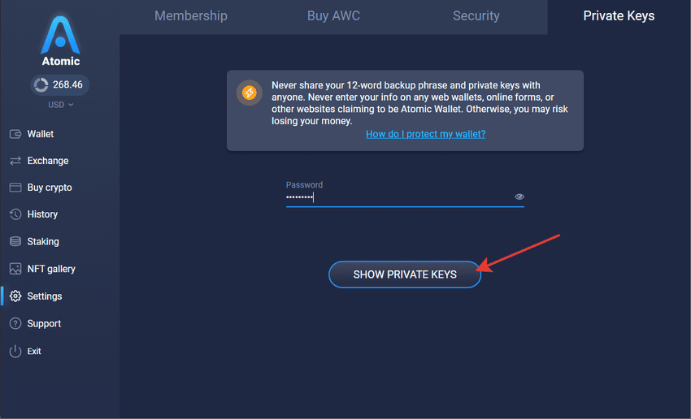Click the Atomic logo icon
This screenshot has width=691, height=419.
59,36
